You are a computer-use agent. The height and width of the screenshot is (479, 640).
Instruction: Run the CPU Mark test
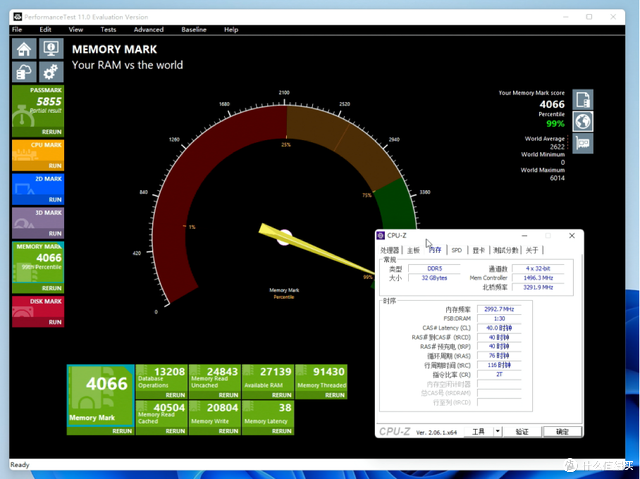tap(55, 166)
